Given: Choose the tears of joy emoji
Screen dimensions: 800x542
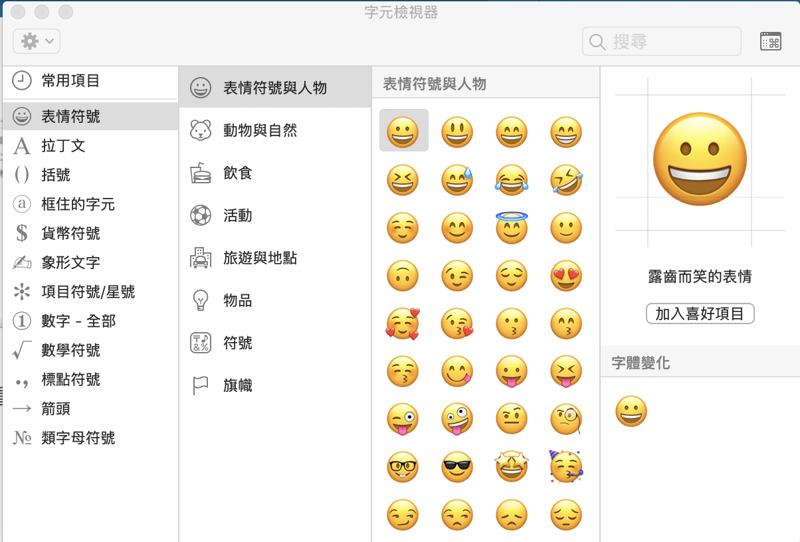Looking at the screenshot, I should [512, 180].
